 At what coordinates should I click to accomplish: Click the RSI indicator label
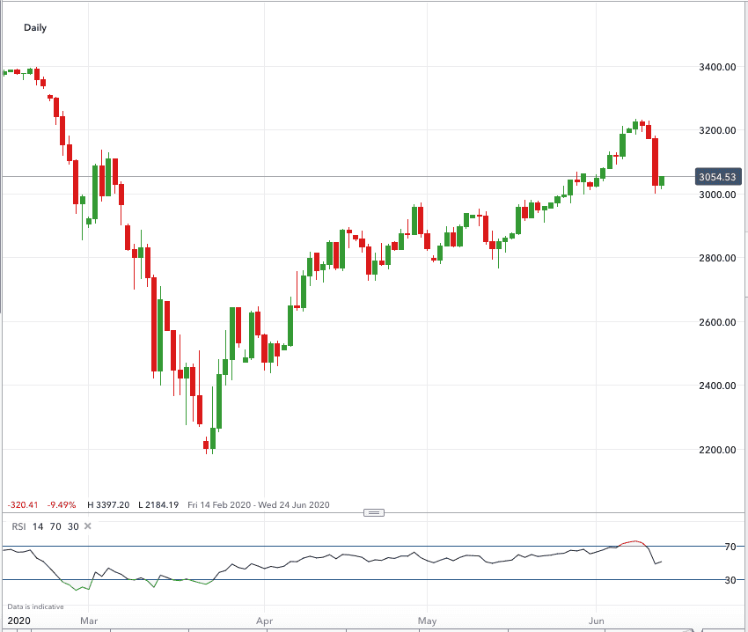18,526
